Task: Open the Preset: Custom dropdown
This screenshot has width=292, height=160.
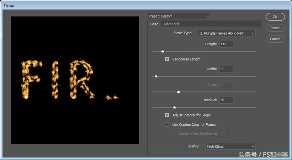Action: click(x=179, y=16)
